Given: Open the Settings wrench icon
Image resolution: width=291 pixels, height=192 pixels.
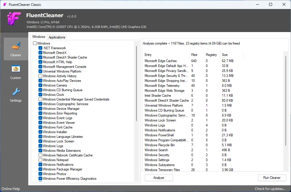Looking at the screenshot, I should pyautogui.click(x=16, y=92).
